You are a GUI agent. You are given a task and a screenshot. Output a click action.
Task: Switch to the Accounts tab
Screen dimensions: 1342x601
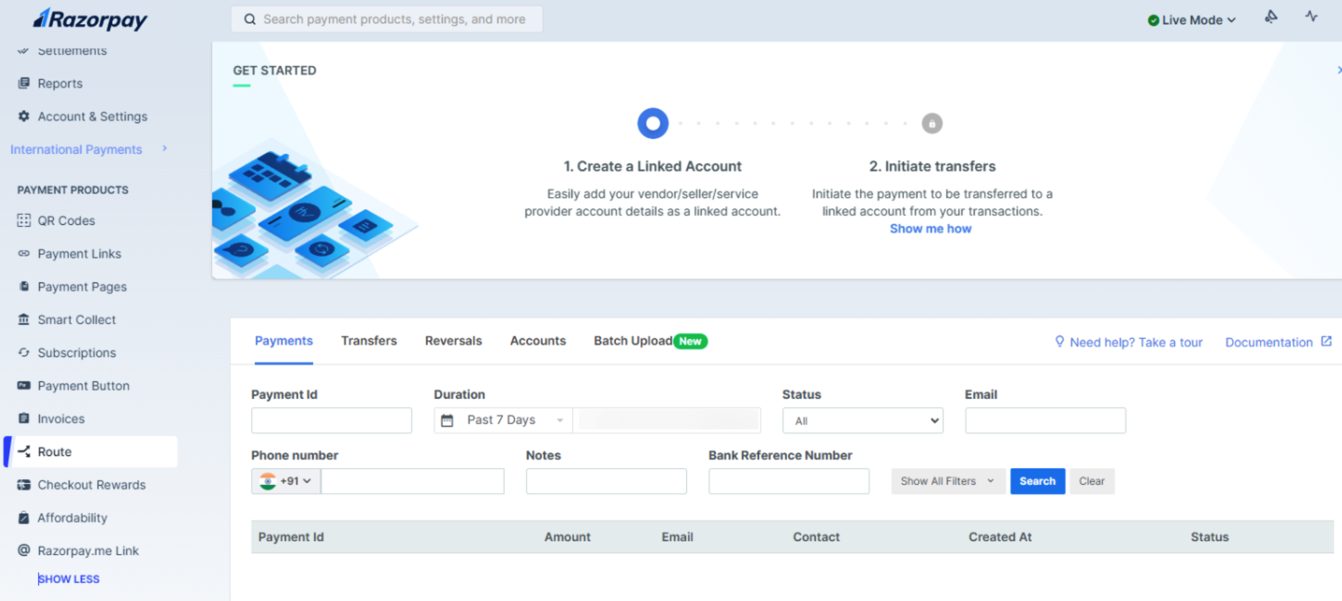pyautogui.click(x=538, y=341)
